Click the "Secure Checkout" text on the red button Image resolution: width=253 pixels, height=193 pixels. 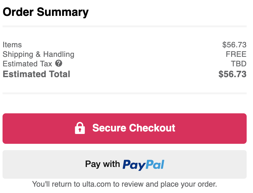point(134,128)
